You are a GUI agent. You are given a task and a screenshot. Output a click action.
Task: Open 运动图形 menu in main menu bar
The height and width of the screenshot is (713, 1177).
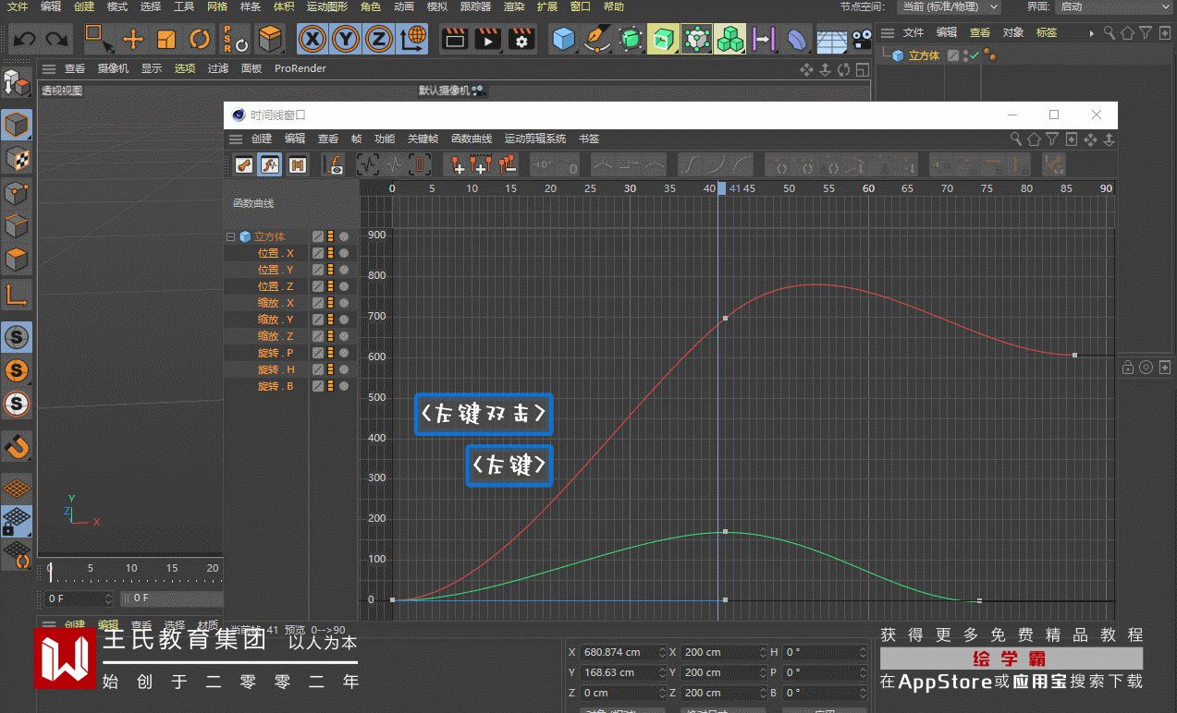pyautogui.click(x=326, y=6)
